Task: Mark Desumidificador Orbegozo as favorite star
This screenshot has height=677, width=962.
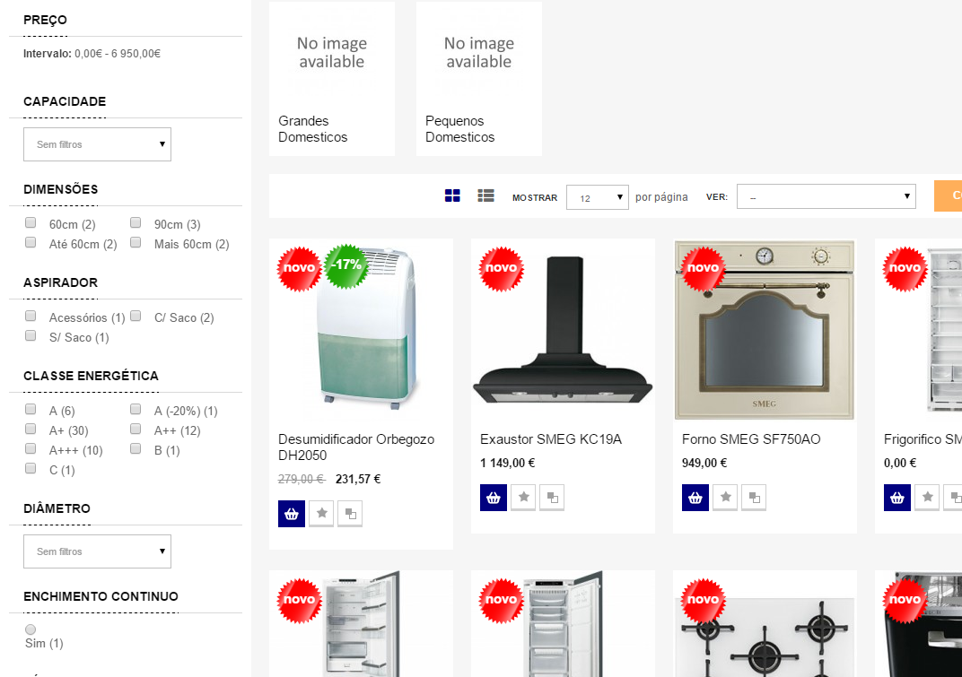Action: [321, 513]
